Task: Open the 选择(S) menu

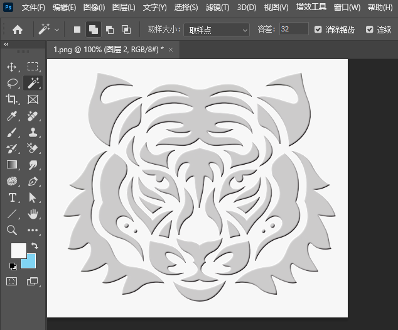Action: click(x=186, y=8)
